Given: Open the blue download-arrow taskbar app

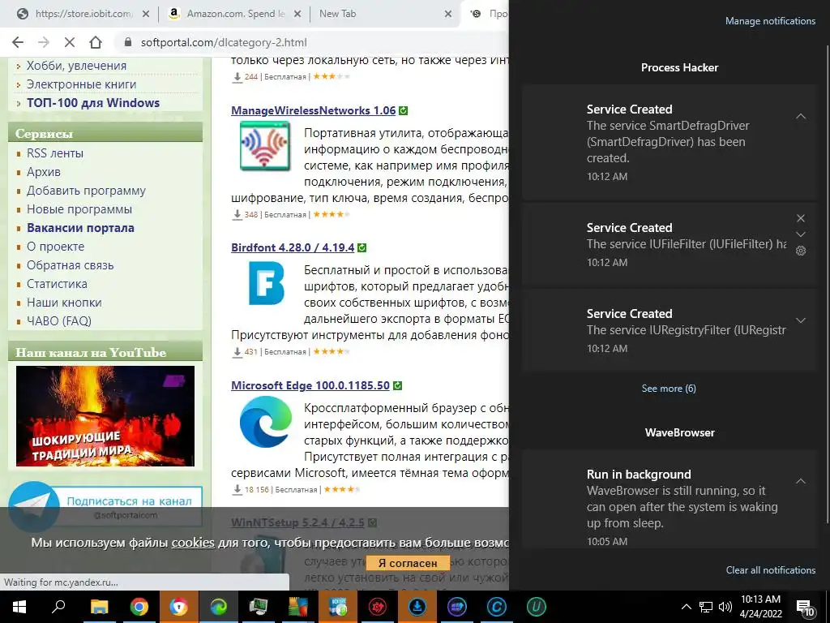Looking at the screenshot, I should click(417, 607).
